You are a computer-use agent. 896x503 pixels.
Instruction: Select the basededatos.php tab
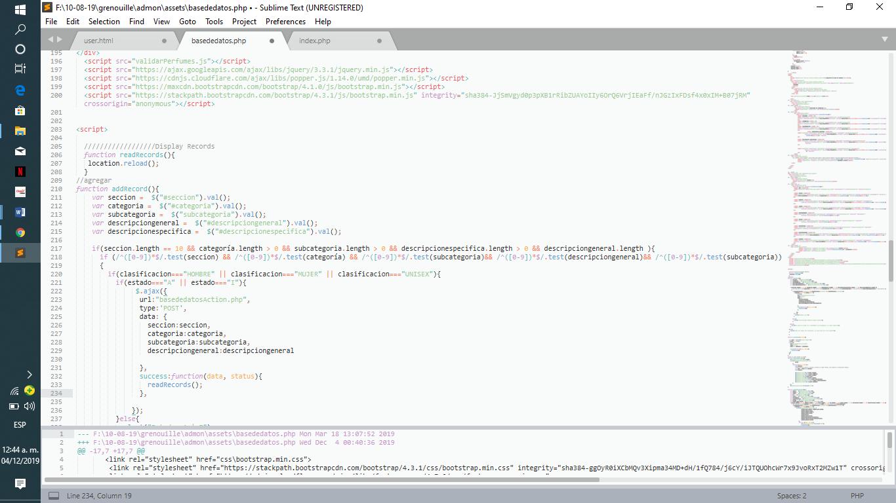218,41
